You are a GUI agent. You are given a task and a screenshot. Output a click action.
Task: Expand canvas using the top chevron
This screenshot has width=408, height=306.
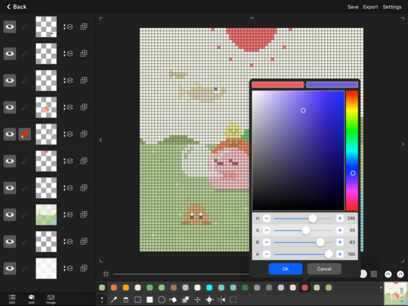pyautogui.click(x=251, y=18)
